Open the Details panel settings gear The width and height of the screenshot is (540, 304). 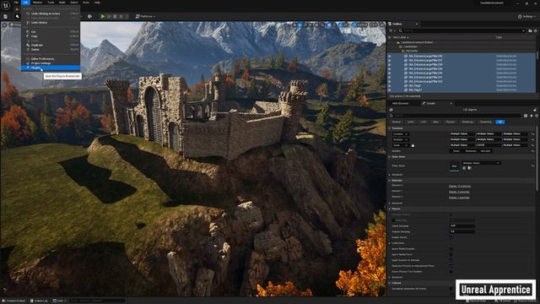tap(536, 116)
